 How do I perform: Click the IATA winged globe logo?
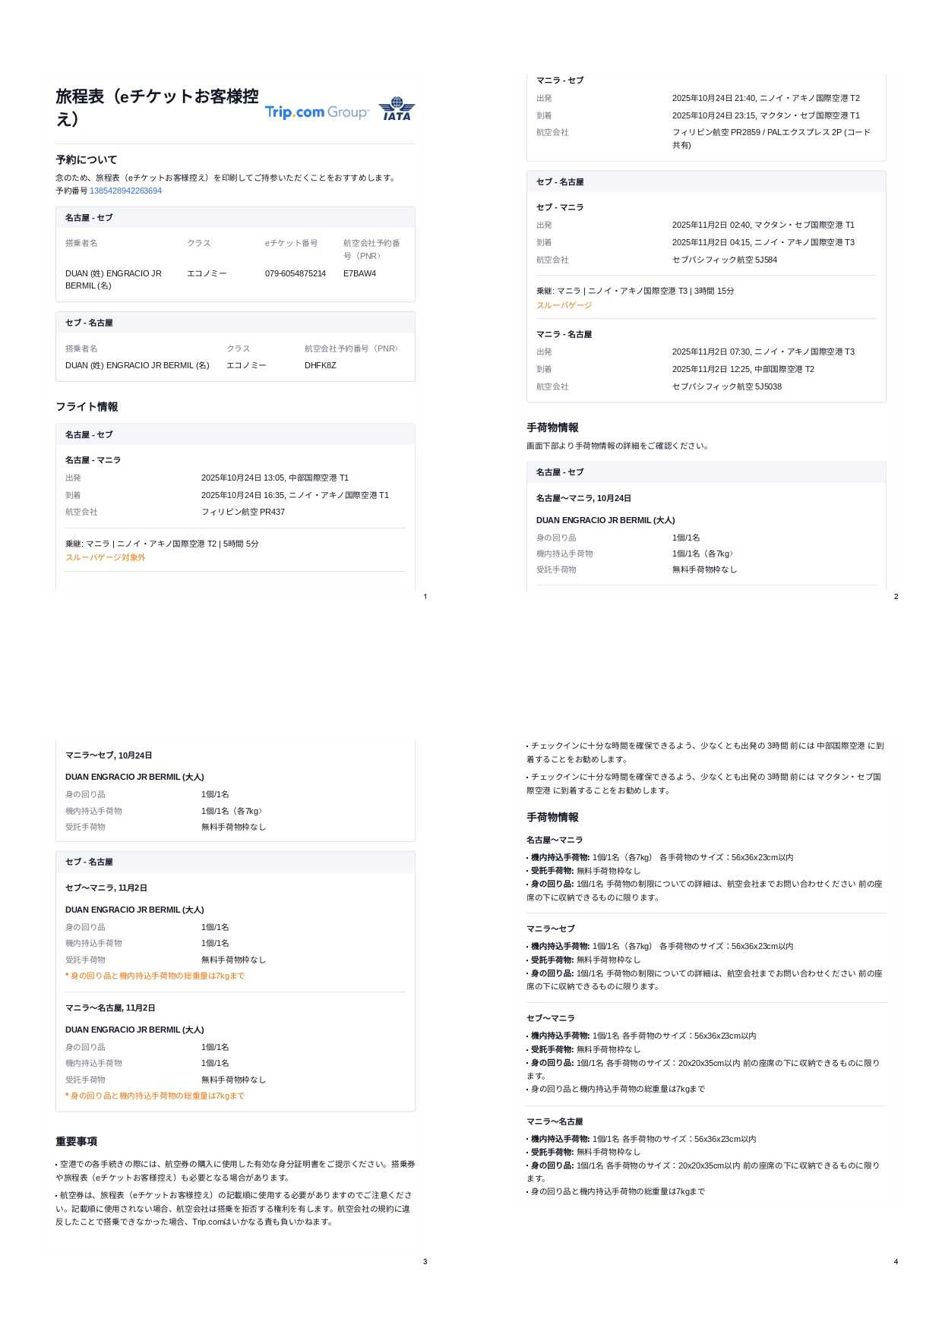[x=397, y=109]
